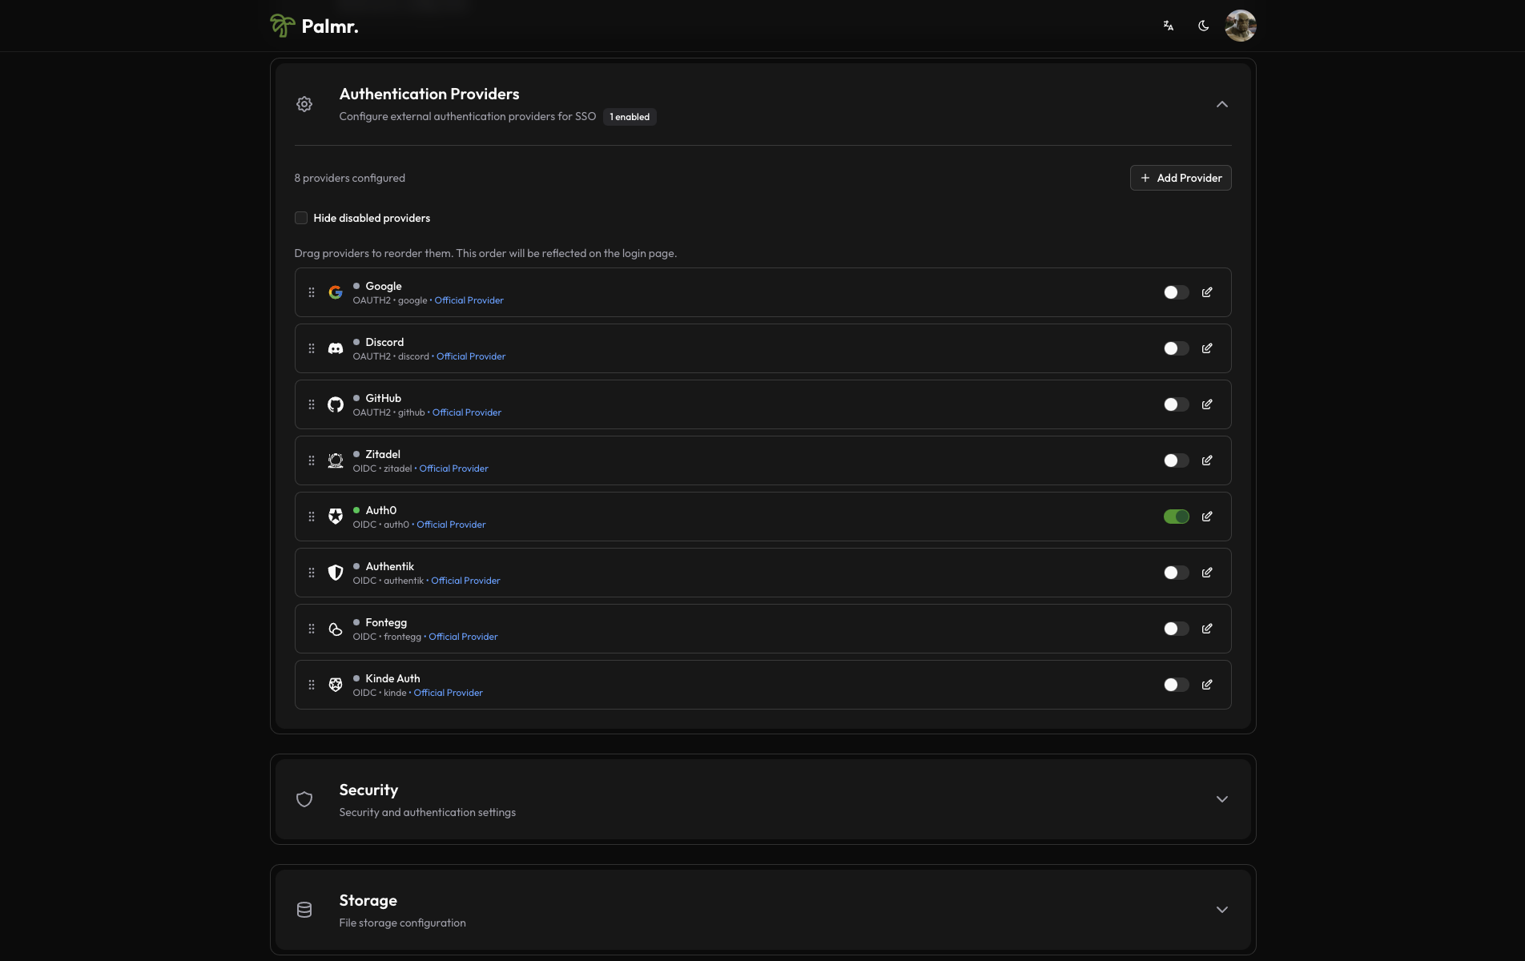Click the Storage section heading
Image resolution: width=1525 pixels, height=961 pixels.
[x=368, y=900]
